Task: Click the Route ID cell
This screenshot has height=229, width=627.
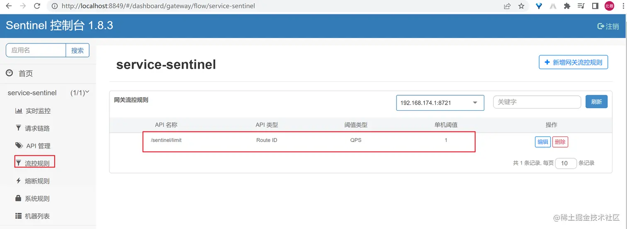Action: [267, 140]
